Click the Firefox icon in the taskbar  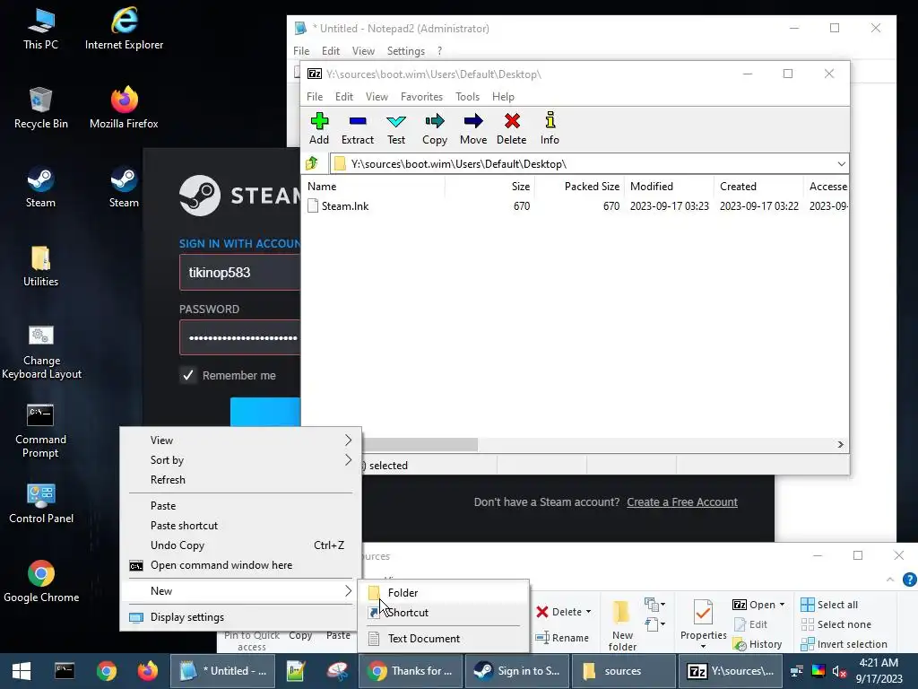pos(148,671)
